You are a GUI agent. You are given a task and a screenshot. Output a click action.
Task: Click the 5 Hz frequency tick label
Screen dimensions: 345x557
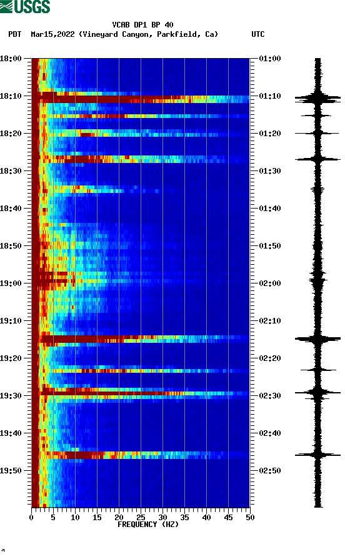pos(53,518)
